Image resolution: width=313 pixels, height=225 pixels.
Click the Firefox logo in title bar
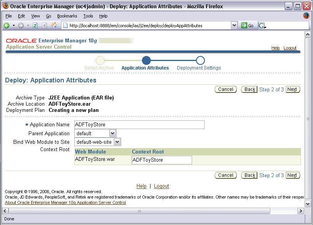point(6,5)
